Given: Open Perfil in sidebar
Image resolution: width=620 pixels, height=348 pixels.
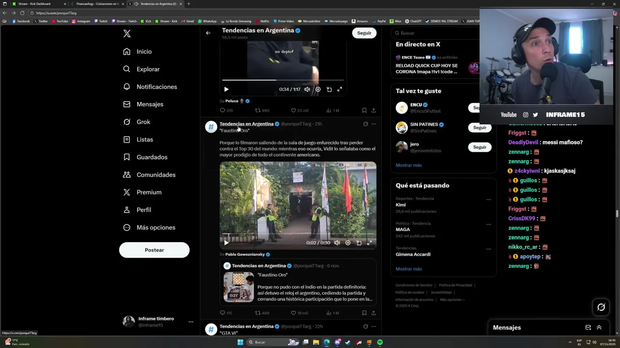Looking at the screenshot, I should 137,210.
